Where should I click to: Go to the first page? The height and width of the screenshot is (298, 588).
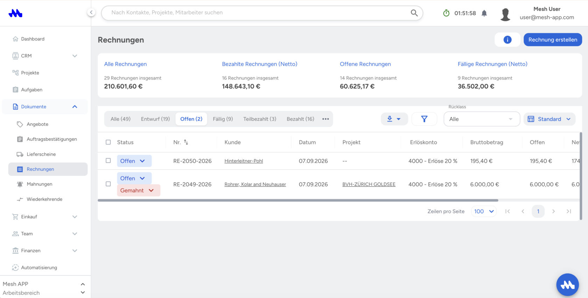(x=507, y=211)
